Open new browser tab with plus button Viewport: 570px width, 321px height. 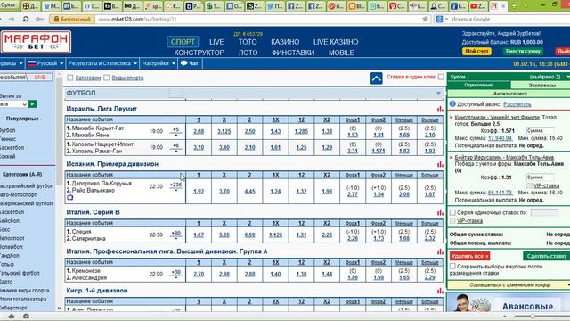[x=514, y=6]
